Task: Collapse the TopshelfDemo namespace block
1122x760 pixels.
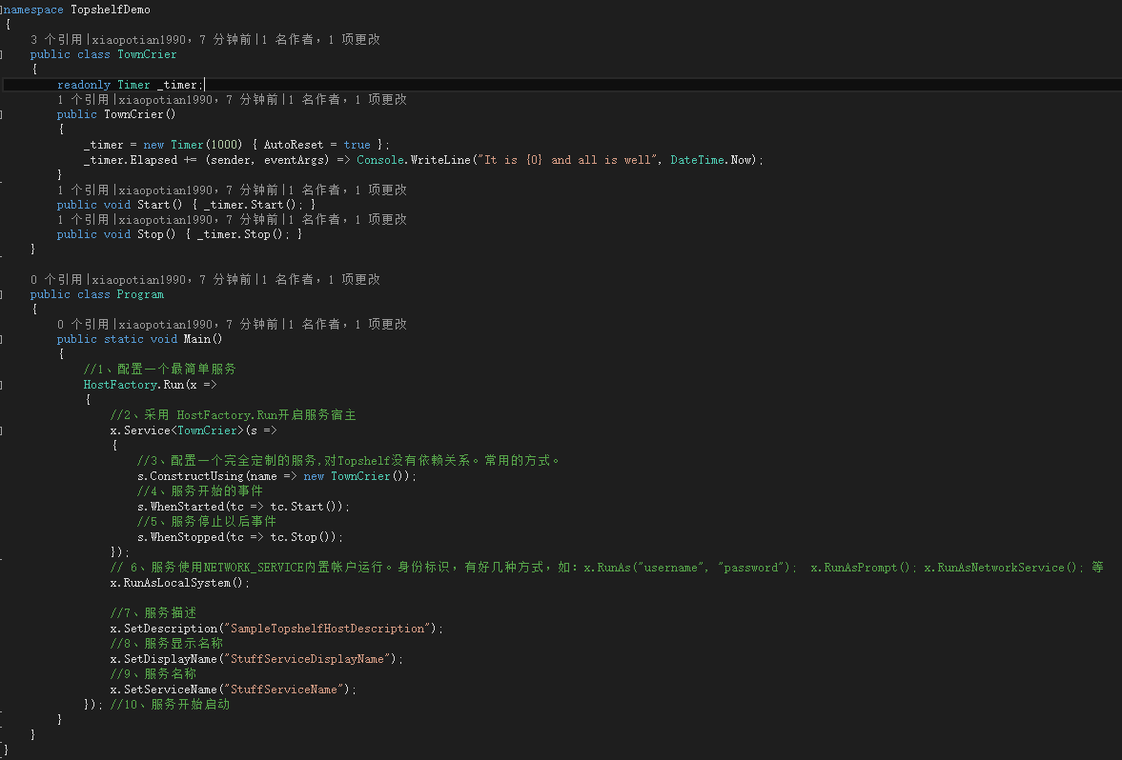Action: click(x=3, y=10)
